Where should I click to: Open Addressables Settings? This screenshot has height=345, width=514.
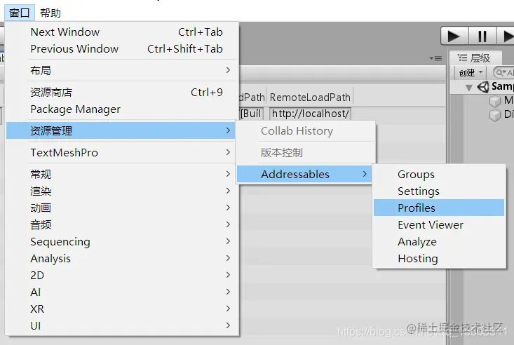(x=439, y=191)
